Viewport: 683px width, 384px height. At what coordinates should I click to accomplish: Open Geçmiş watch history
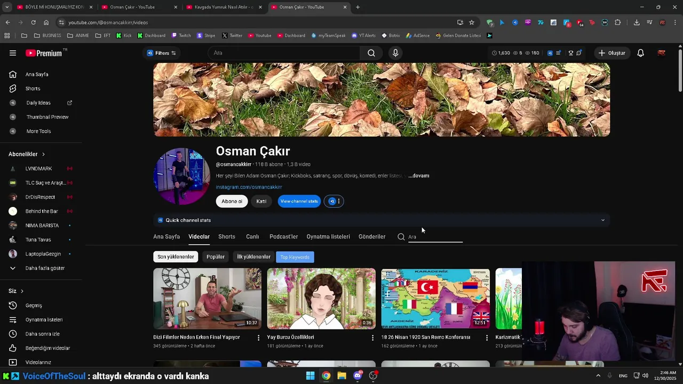[x=34, y=306]
